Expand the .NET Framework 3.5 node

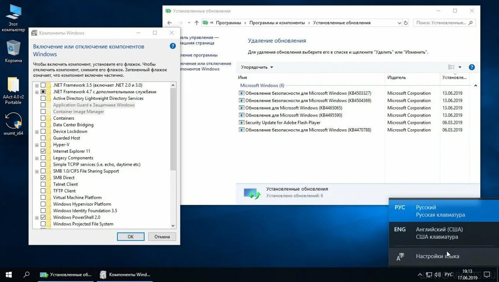coord(37,85)
